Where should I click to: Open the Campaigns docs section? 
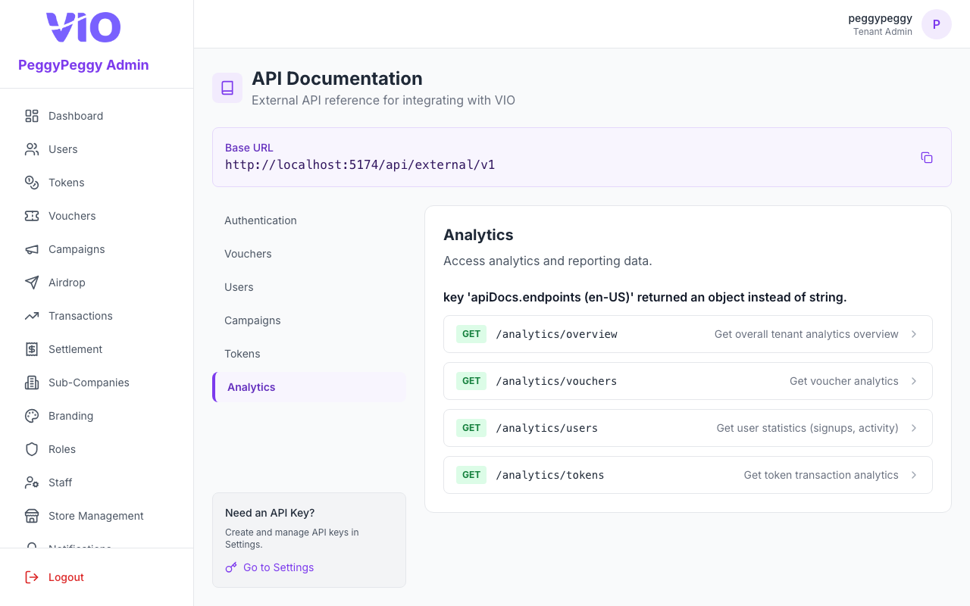[309, 320]
